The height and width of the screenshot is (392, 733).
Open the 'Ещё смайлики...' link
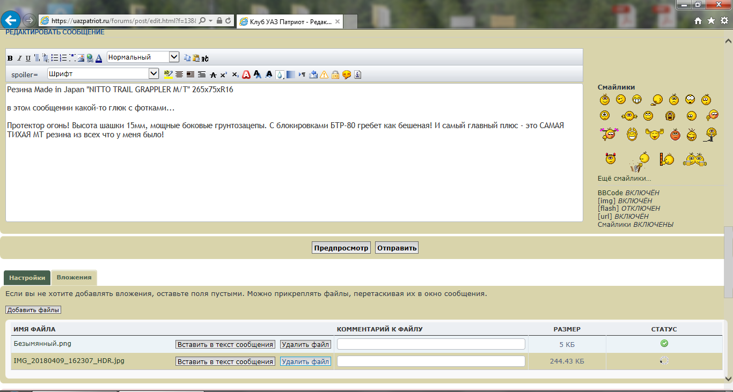coord(624,179)
